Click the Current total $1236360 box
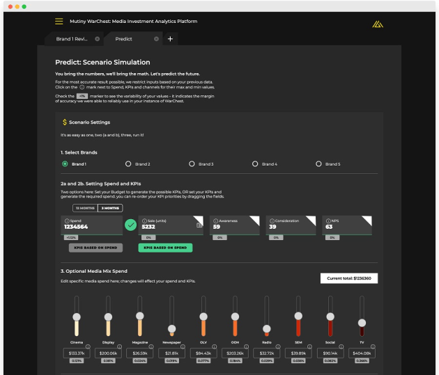Image resolution: width=439 pixels, height=375 pixels. (349, 278)
